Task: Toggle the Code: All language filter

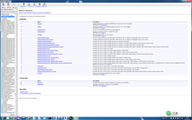Action: [x=30, y=7]
